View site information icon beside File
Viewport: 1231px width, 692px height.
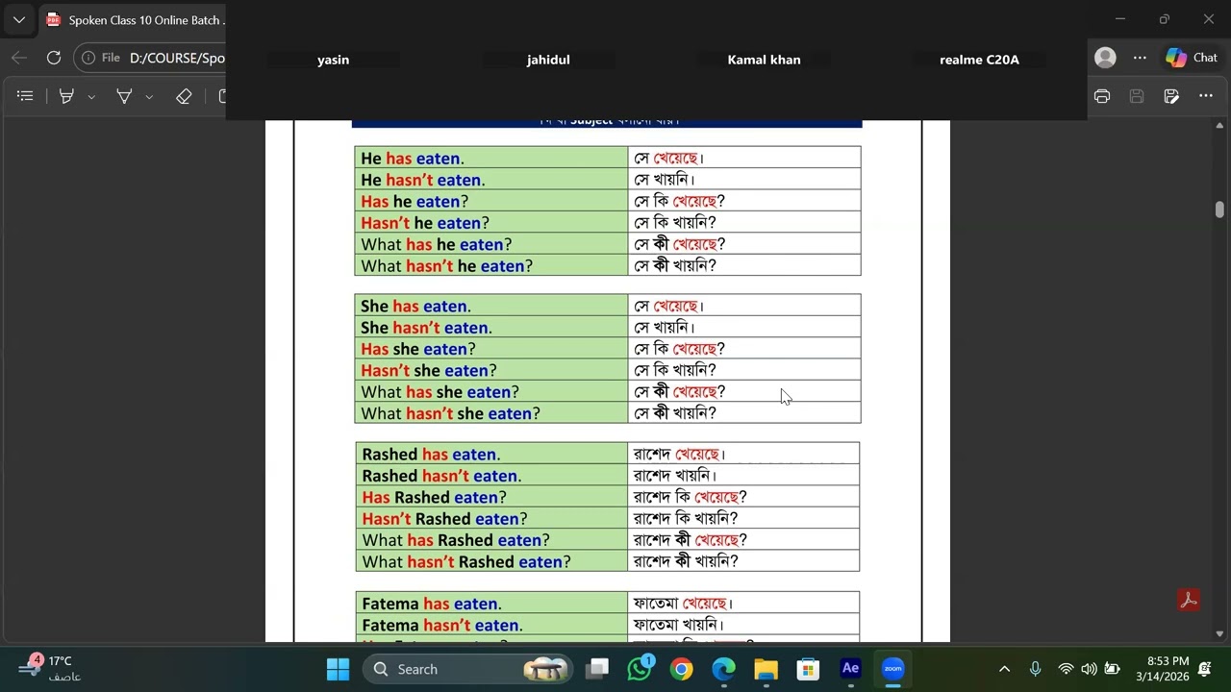(88, 58)
